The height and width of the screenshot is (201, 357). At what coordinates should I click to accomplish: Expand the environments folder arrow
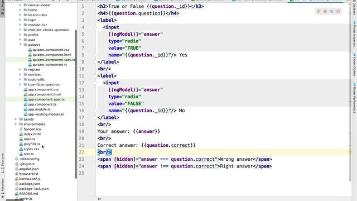tap(16, 124)
